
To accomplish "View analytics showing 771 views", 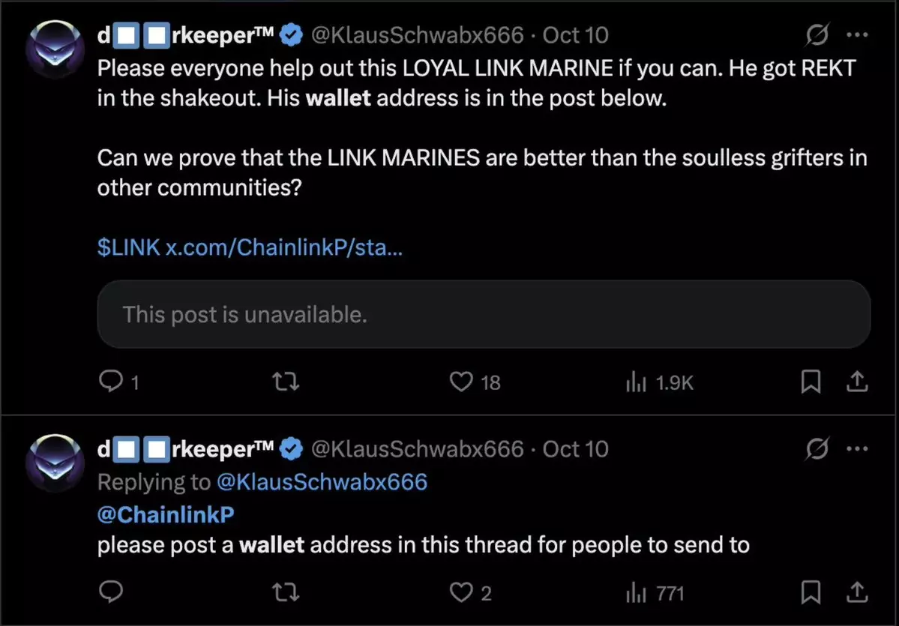I will click(x=636, y=593).
